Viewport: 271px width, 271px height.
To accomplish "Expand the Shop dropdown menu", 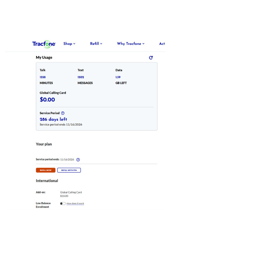I will tap(69, 44).
